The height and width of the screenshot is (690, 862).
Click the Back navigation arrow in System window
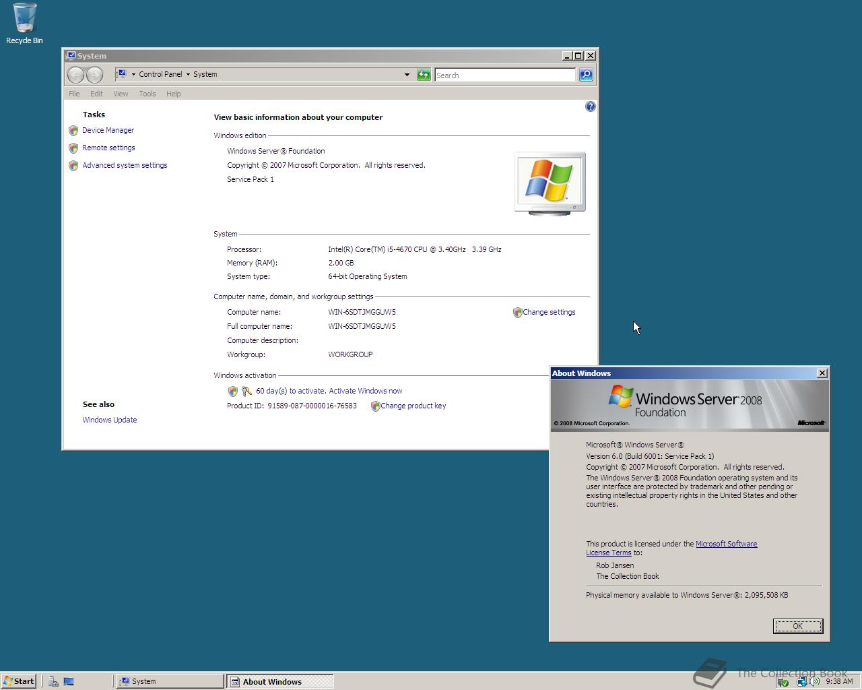[x=76, y=75]
